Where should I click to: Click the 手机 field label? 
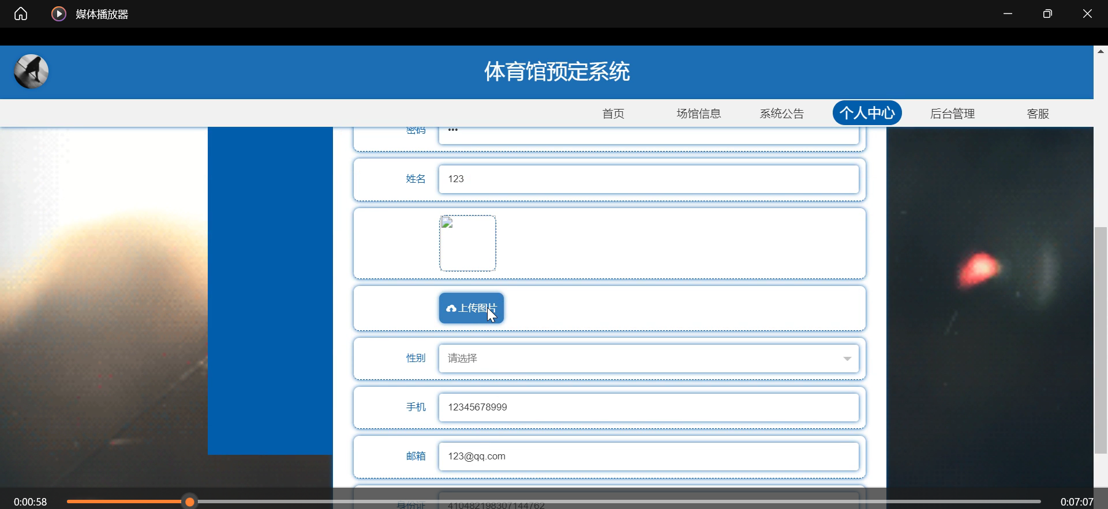click(x=415, y=407)
